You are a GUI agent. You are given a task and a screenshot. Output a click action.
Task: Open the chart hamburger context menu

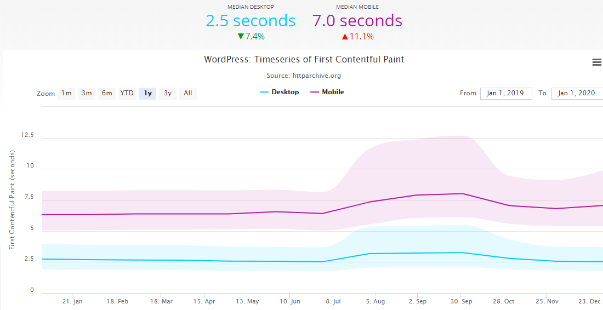[597, 62]
